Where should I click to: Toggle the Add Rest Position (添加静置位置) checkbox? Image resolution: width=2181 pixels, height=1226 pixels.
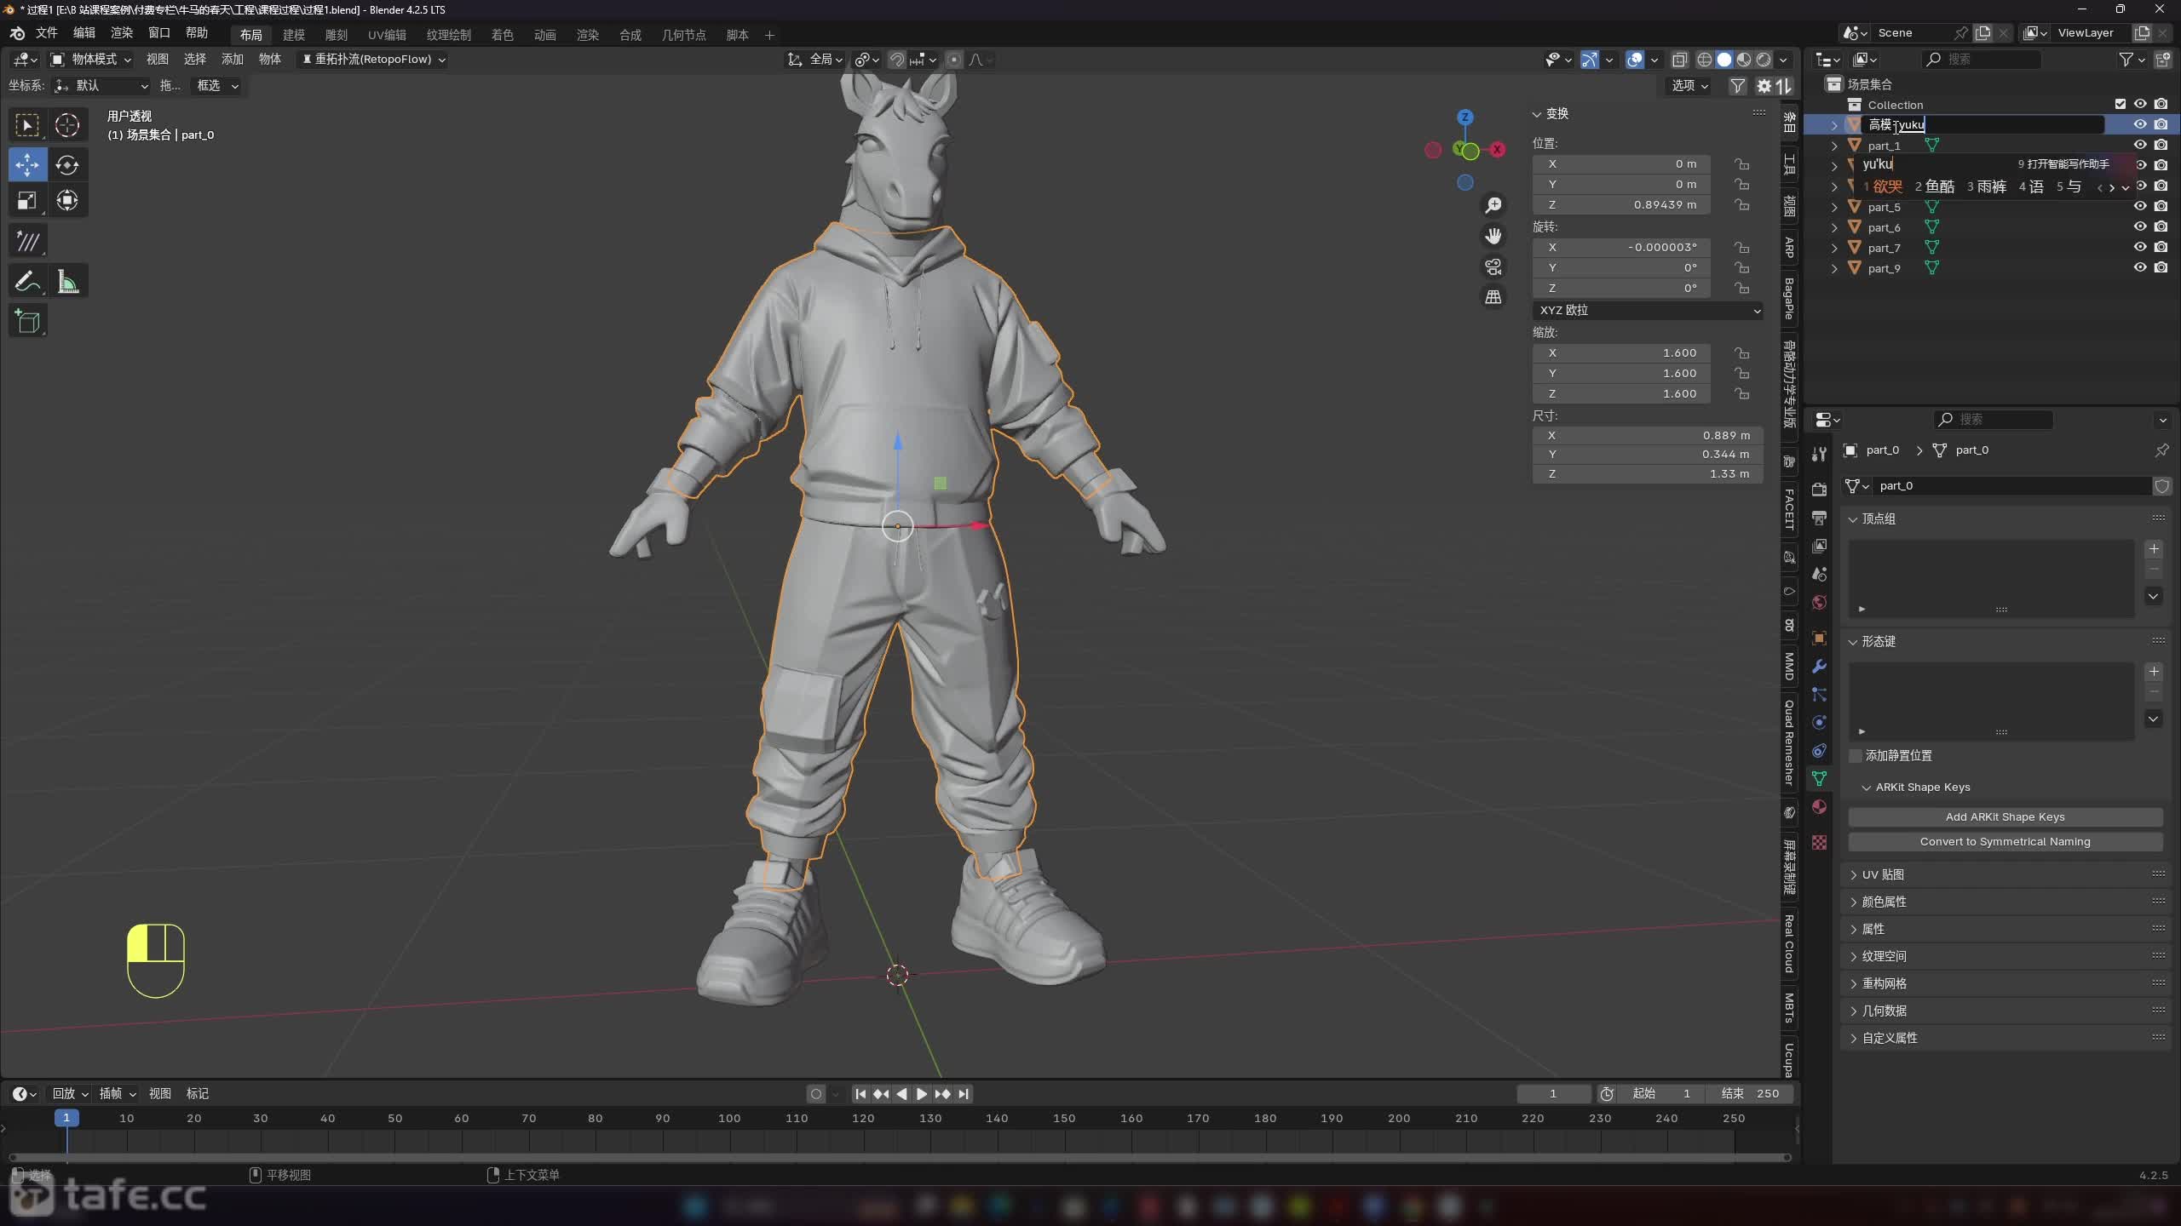tap(1856, 756)
